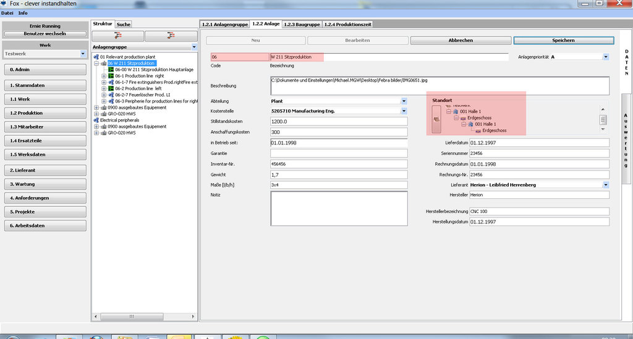Open the Kostenstelle dropdown
The width and height of the screenshot is (633, 339).
point(404,111)
